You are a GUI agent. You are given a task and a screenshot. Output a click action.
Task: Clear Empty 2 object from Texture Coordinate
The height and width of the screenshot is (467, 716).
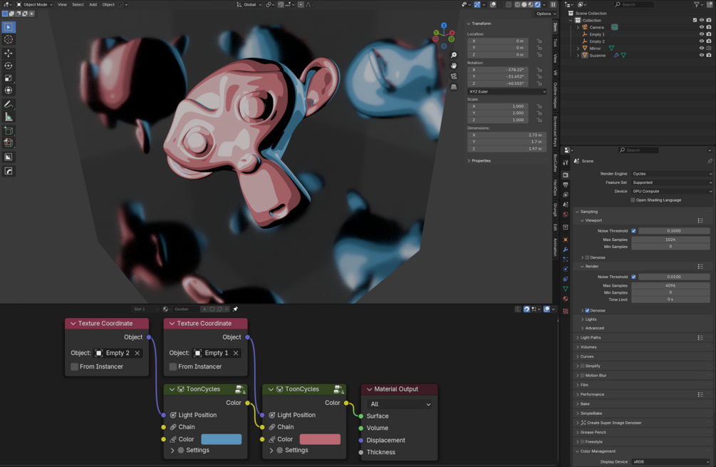point(137,353)
